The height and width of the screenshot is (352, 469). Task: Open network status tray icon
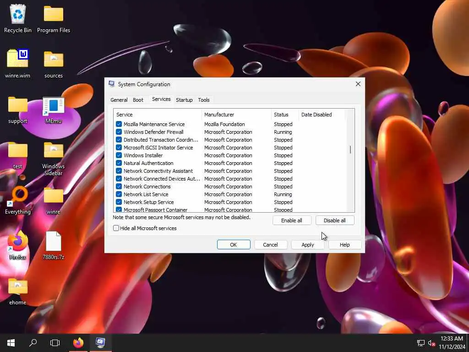click(x=421, y=343)
